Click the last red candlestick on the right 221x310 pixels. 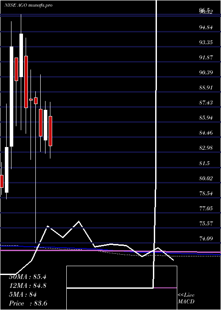click(x=50, y=131)
